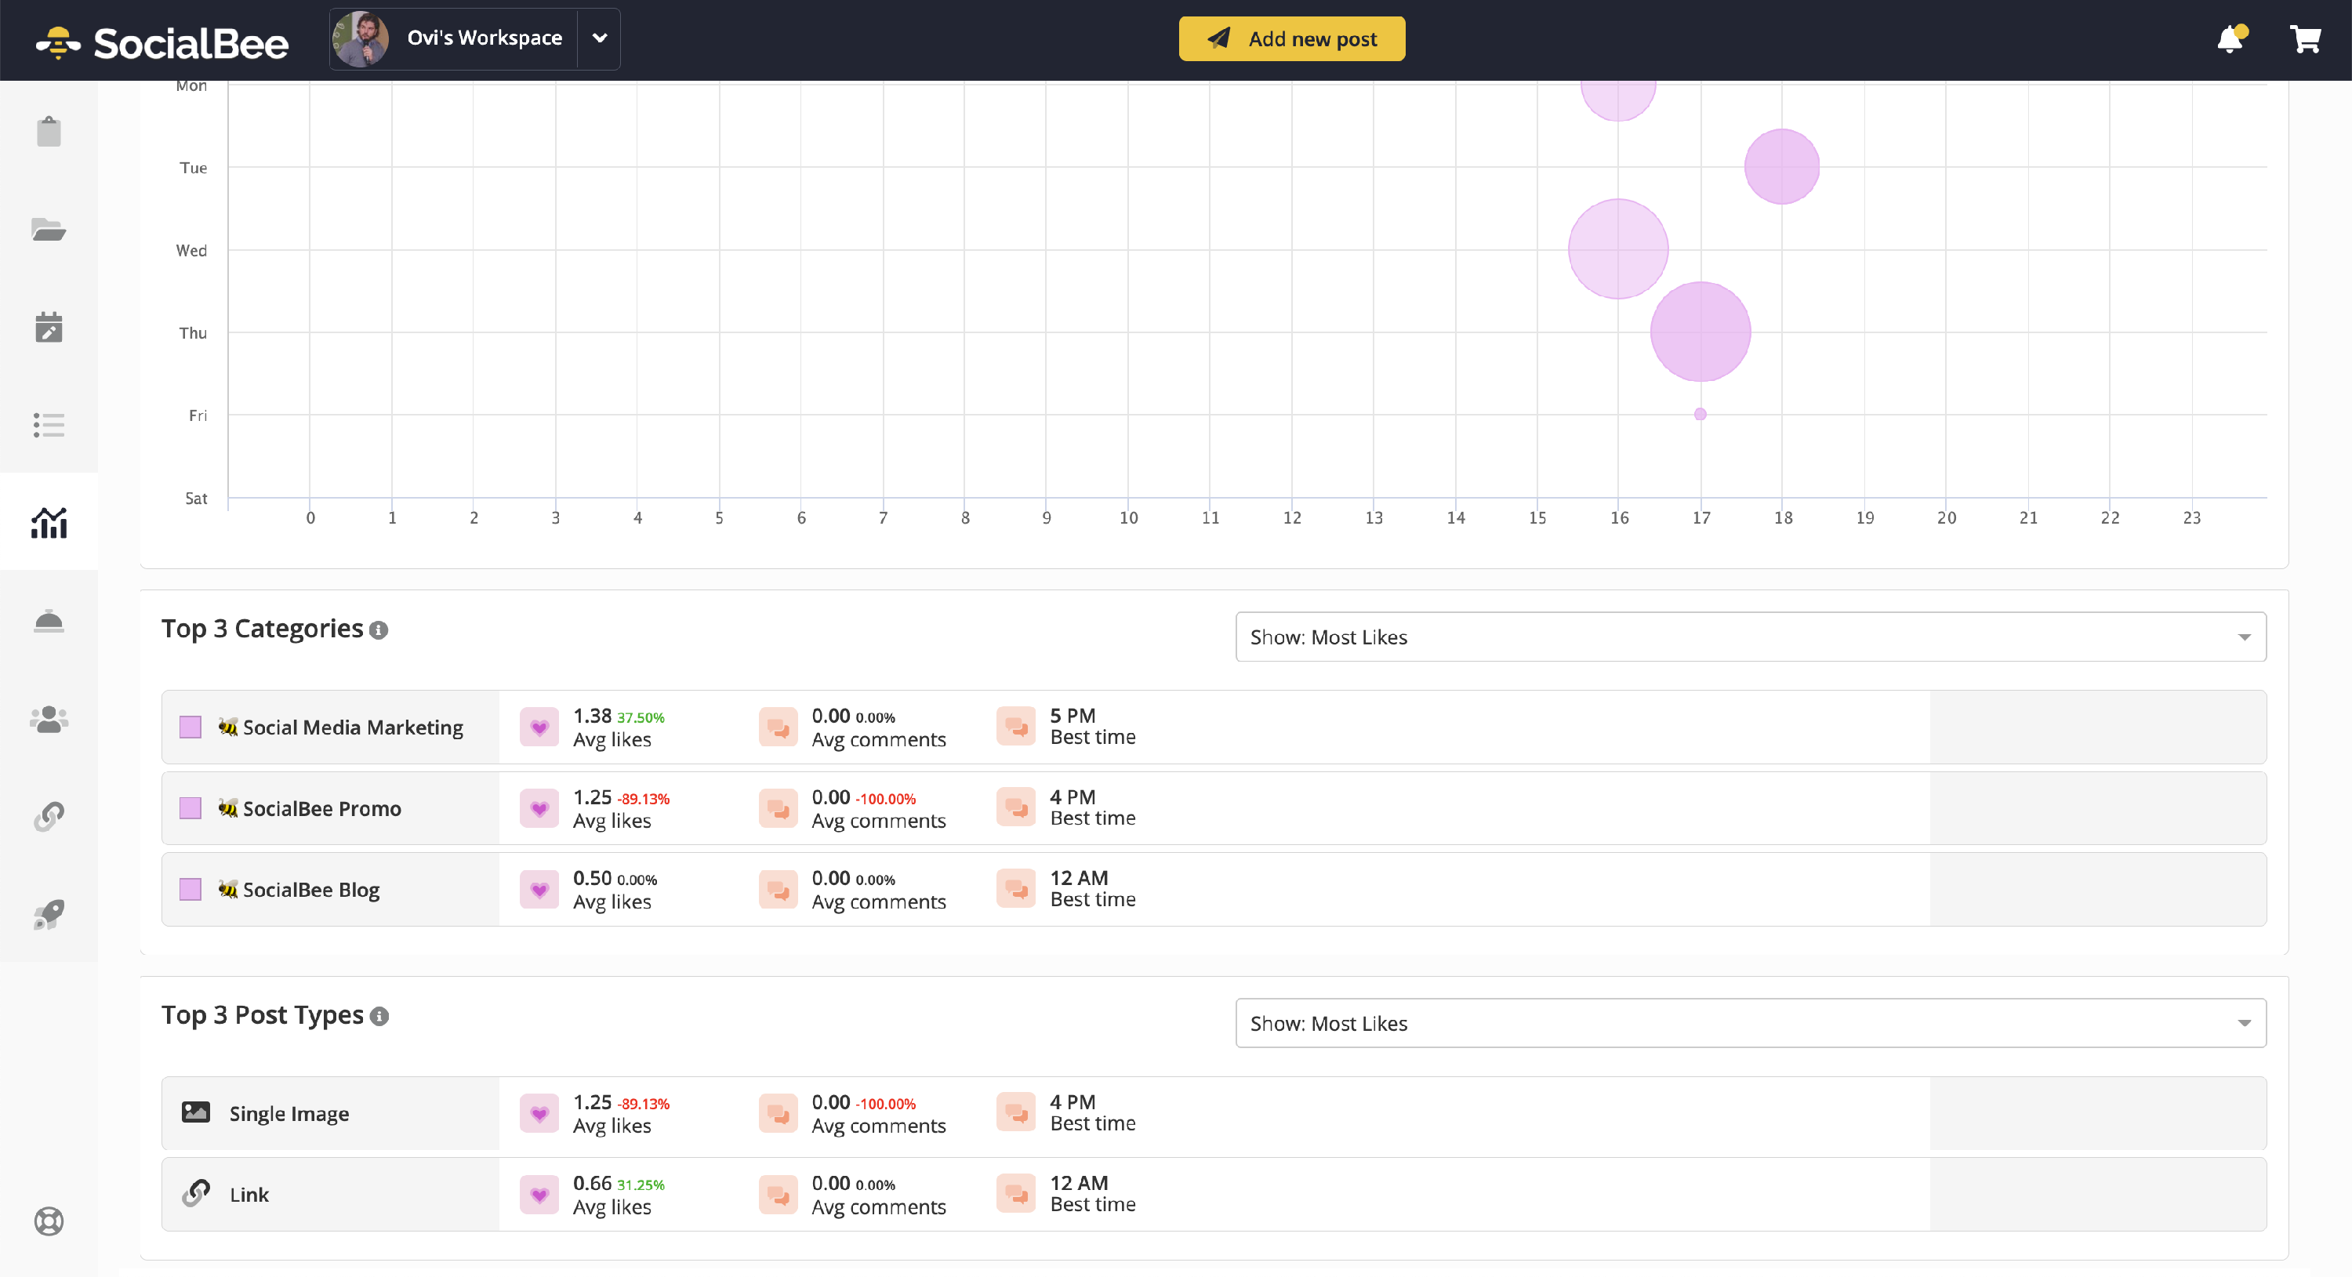
Task: Click the SocialBee Blog color swatch
Action: 190,889
